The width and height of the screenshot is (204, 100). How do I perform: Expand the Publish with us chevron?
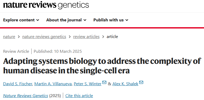coord(127,20)
